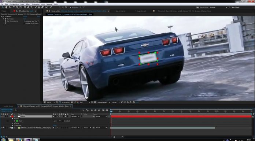Select the Eraser tool
The image size is (255, 141).
pyautogui.click(x=42, y=7)
